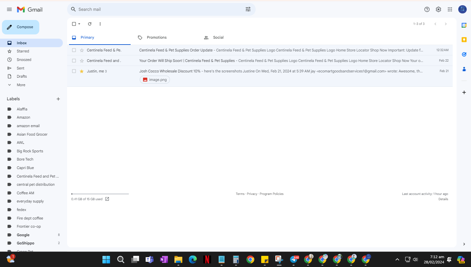Click the search options filter icon
The image size is (471, 267).
pyautogui.click(x=248, y=10)
